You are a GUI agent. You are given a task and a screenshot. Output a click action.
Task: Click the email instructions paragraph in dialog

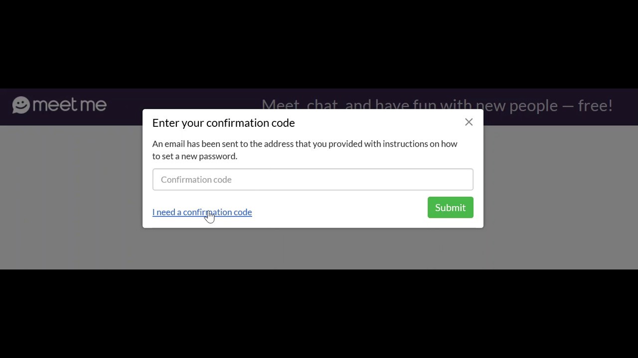click(305, 150)
